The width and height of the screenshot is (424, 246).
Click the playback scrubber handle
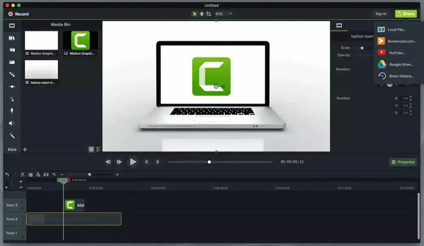pos(209,162)
